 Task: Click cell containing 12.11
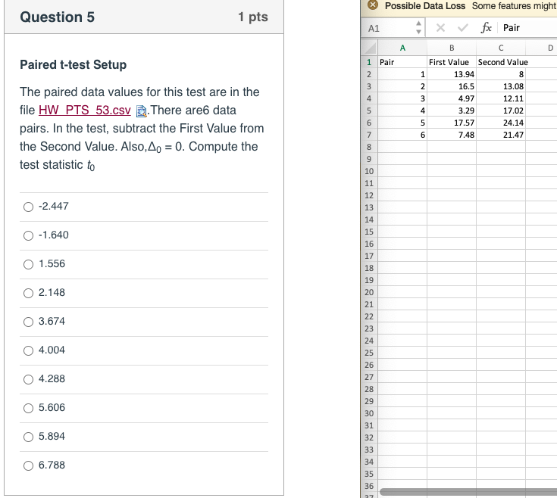click(x=501, y=98)
